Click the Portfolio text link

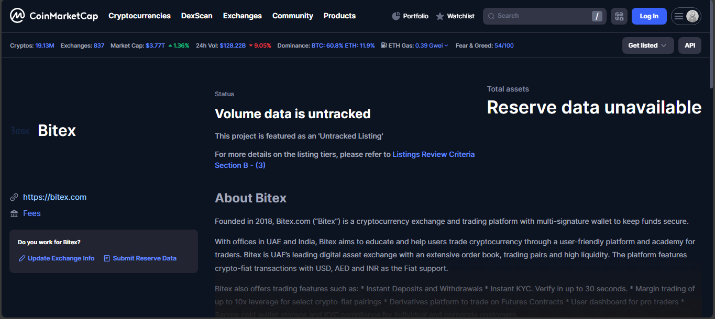[x=416, y=16]
